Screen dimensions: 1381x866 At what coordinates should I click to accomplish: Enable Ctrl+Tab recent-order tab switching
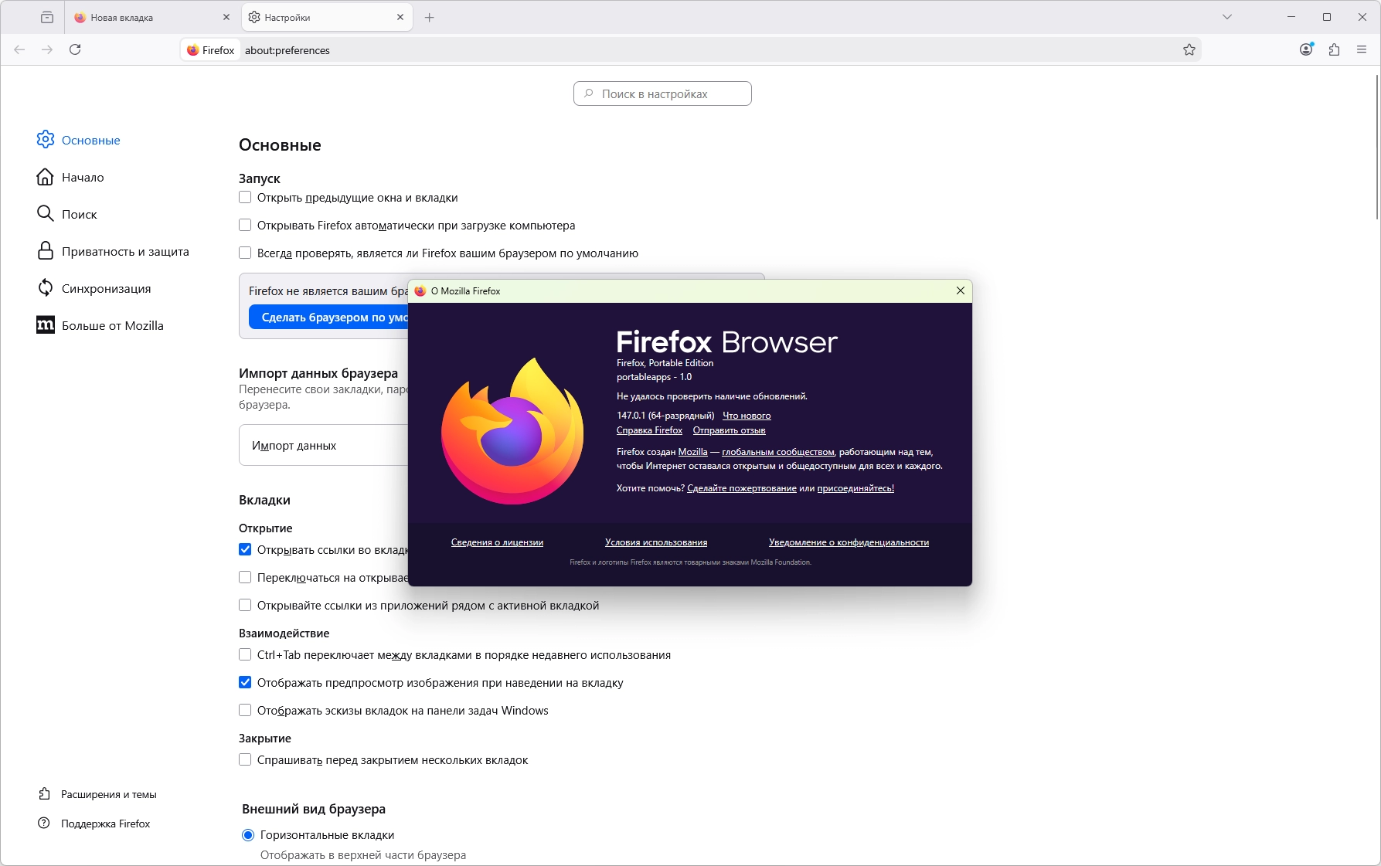click(245, 654)
